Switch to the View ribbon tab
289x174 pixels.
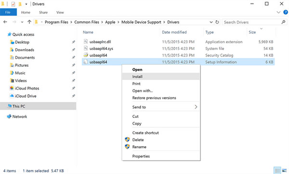click(x=60, y=12)
